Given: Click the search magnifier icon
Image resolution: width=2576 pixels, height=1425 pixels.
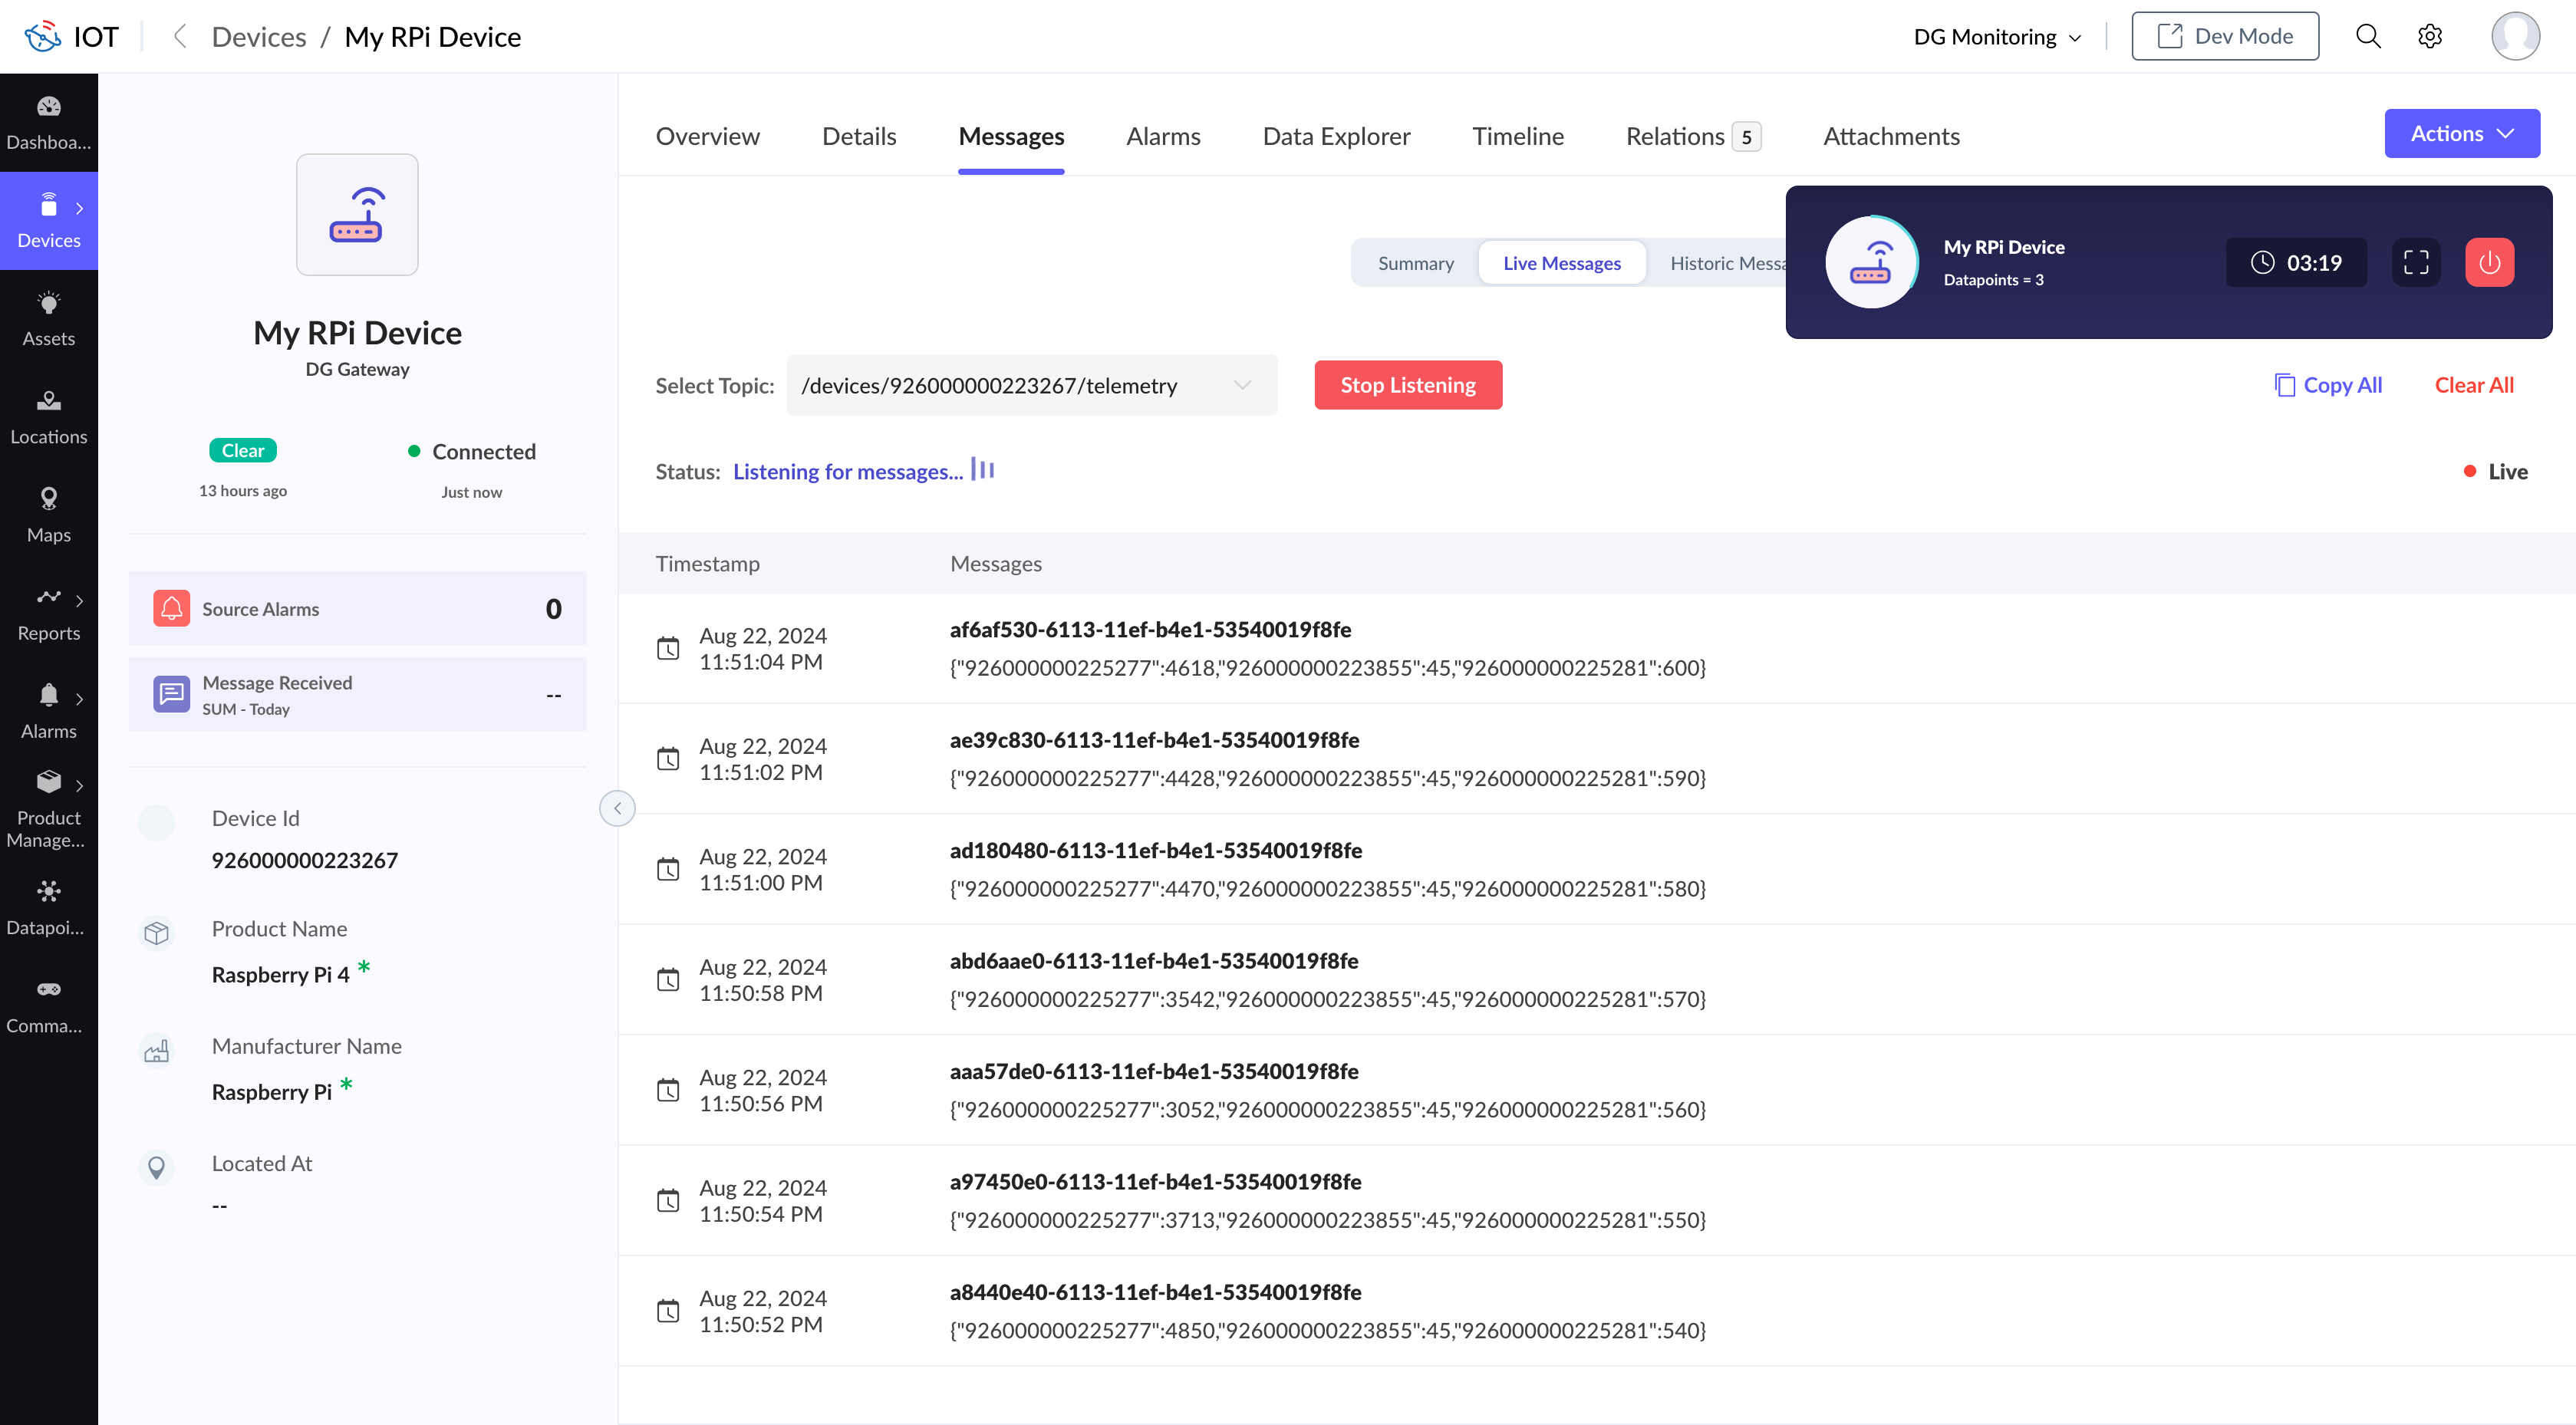Looking at the screenshot, I should click(2367, 37).
